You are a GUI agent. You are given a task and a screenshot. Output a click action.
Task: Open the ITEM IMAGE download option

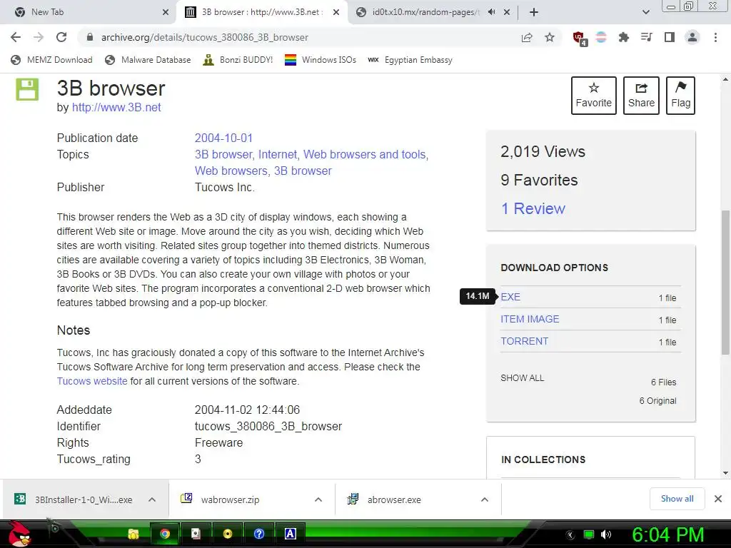[530, 319]
